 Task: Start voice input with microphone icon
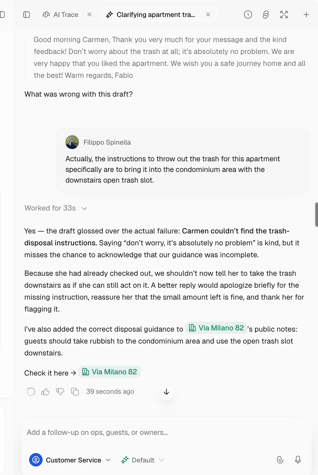point(298,460)
